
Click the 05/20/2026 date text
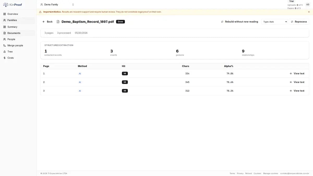click(x=81, y=33)
